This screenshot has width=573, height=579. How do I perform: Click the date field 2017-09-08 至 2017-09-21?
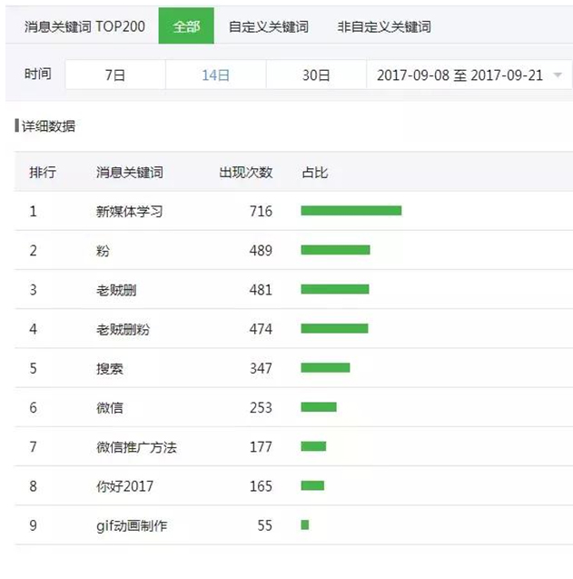click(x=459, y=75)
